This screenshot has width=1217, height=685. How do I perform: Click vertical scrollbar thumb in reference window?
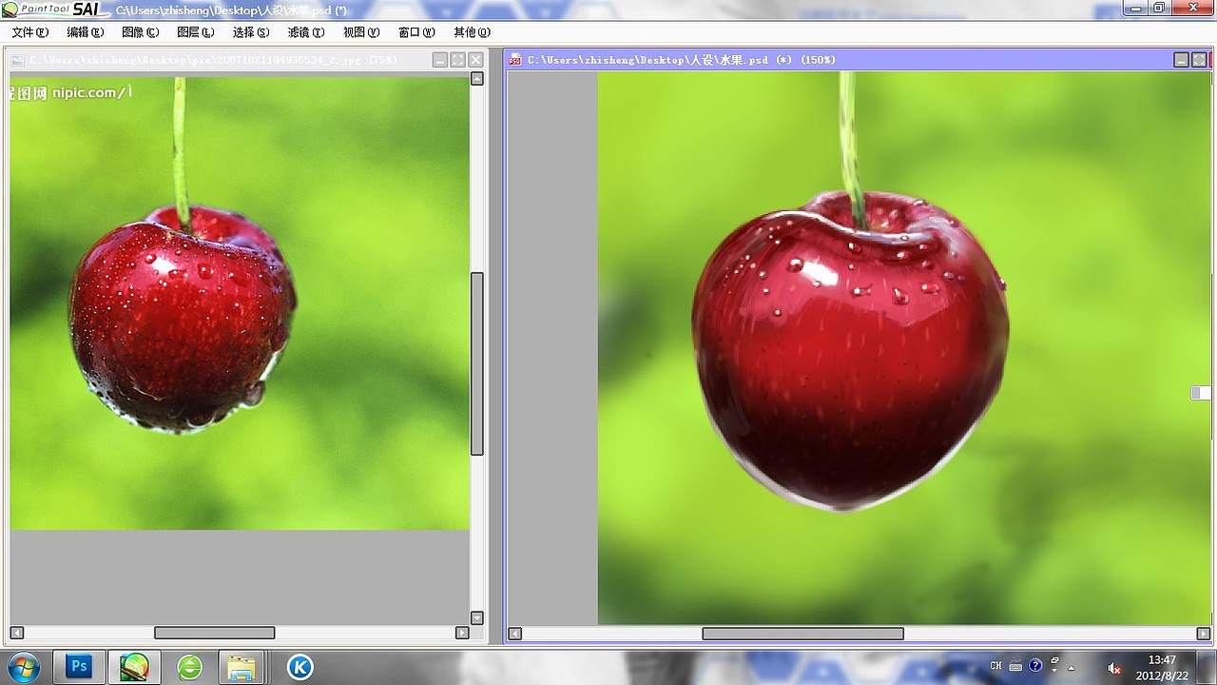click(x=477, y=363)
